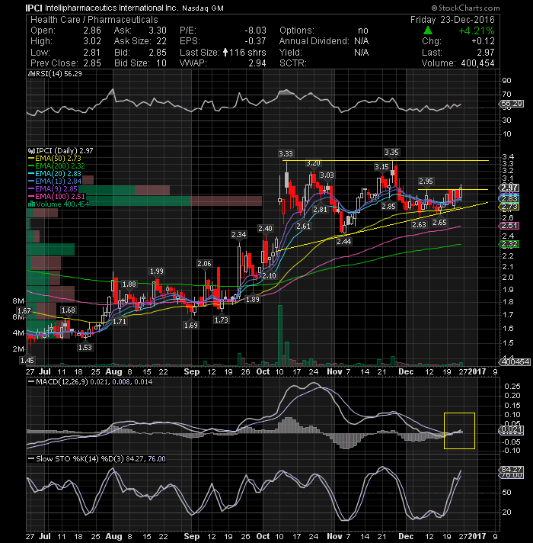The width and height of the screenshot is (533, 543).
Task: Select the EMA(50) 2.73 legend entry
Action: 55,159
